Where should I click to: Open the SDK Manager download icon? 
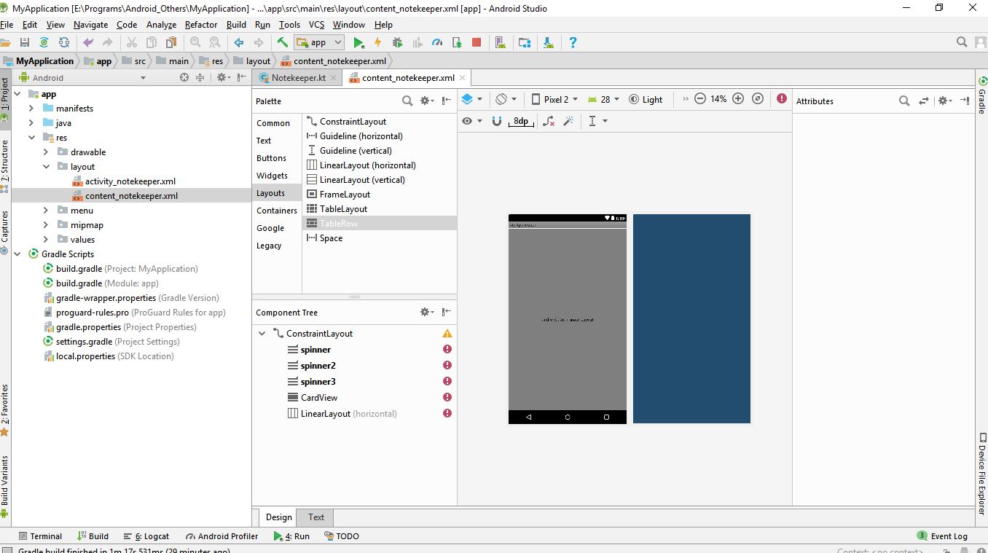[x=548, y=42]
